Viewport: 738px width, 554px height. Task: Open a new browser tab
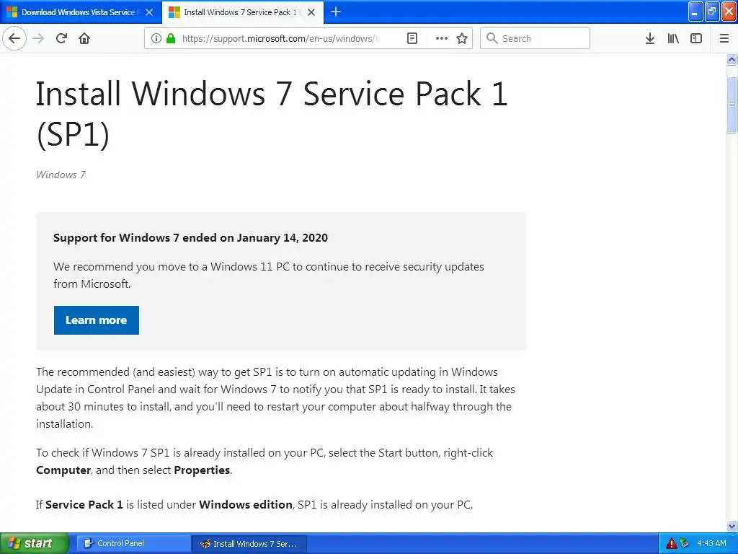[336, 12]
